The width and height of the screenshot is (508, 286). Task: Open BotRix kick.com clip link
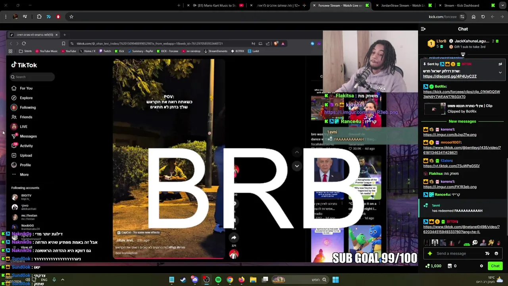click(462, 94)
